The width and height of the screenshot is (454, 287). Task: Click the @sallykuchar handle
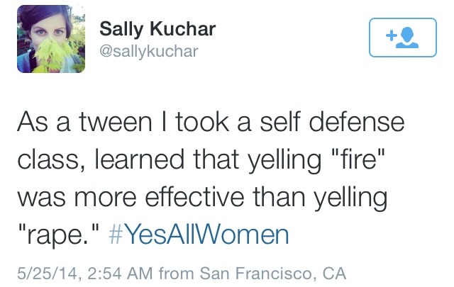click(x=149, y=52)
